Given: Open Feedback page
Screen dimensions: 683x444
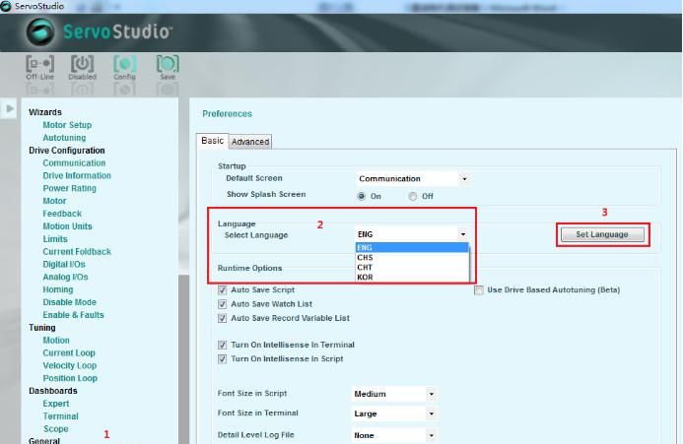Looking at the screenshot, I should tap(62, 214).
